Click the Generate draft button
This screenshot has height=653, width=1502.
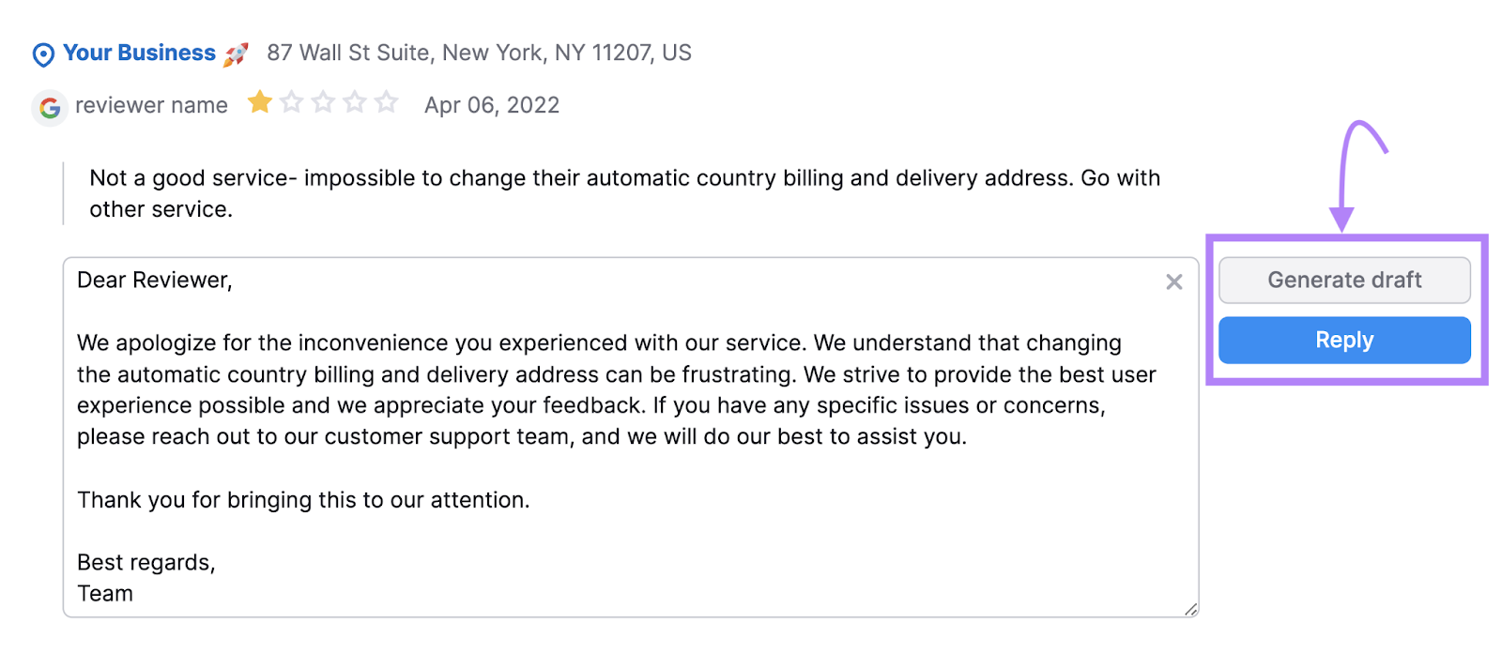click(x=1344, y=280)
